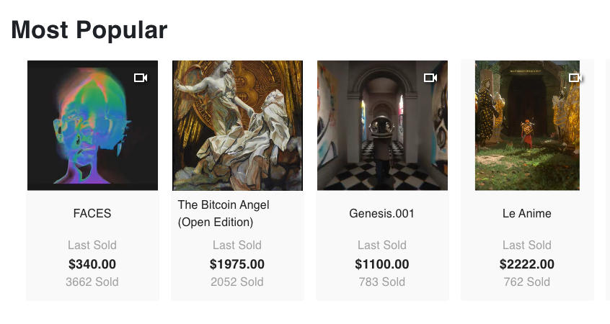The height and width of the screenshot is (324, 610).
Task: Click the video icon on Le Anime artwork
Action: 575,78
